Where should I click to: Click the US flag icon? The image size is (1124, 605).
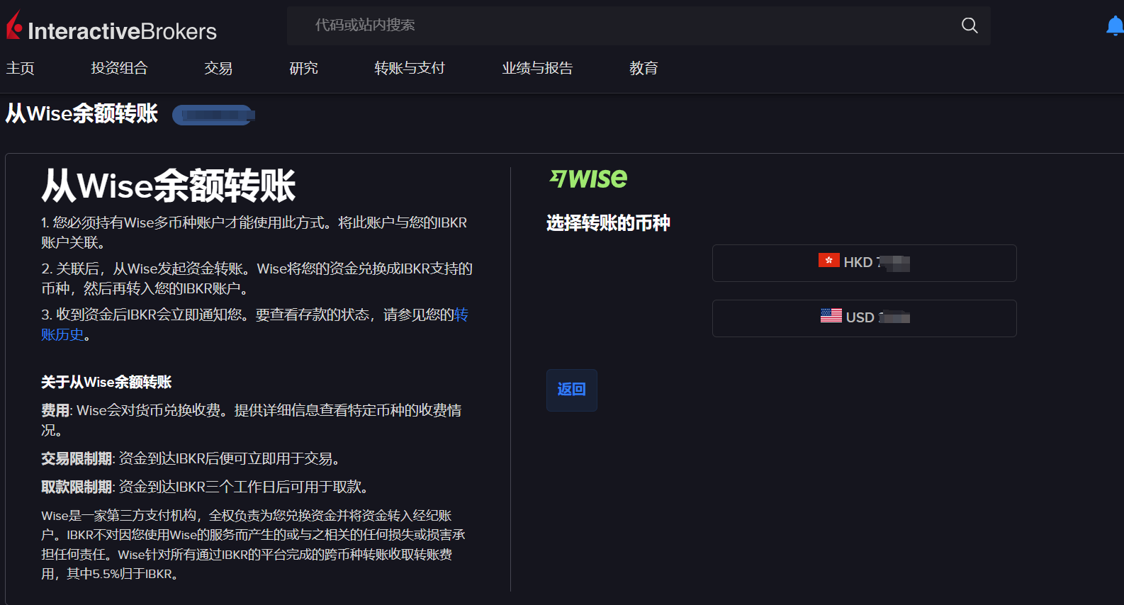831,316
